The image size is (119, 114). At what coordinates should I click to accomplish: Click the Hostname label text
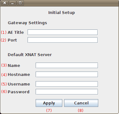(19, 75)
